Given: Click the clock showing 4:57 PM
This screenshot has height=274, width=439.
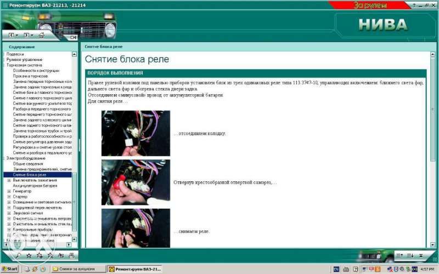Looking at the screenshot, I should click(427, 269).
